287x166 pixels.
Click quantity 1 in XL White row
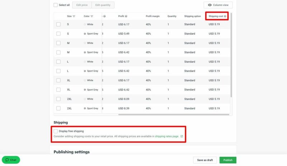pos(168,80)
